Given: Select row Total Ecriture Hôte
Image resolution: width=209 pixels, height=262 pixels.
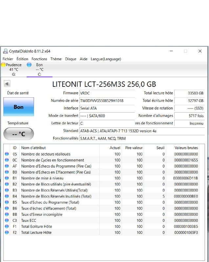Looking at the screenshot, I should tap(101, 226).
